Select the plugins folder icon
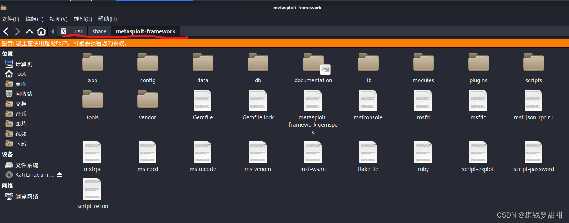569x223 pixels. (479, 62)
